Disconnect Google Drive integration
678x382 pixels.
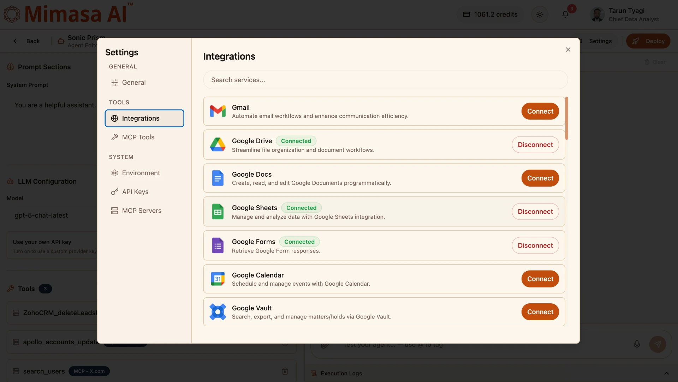(x=535, y=145)
